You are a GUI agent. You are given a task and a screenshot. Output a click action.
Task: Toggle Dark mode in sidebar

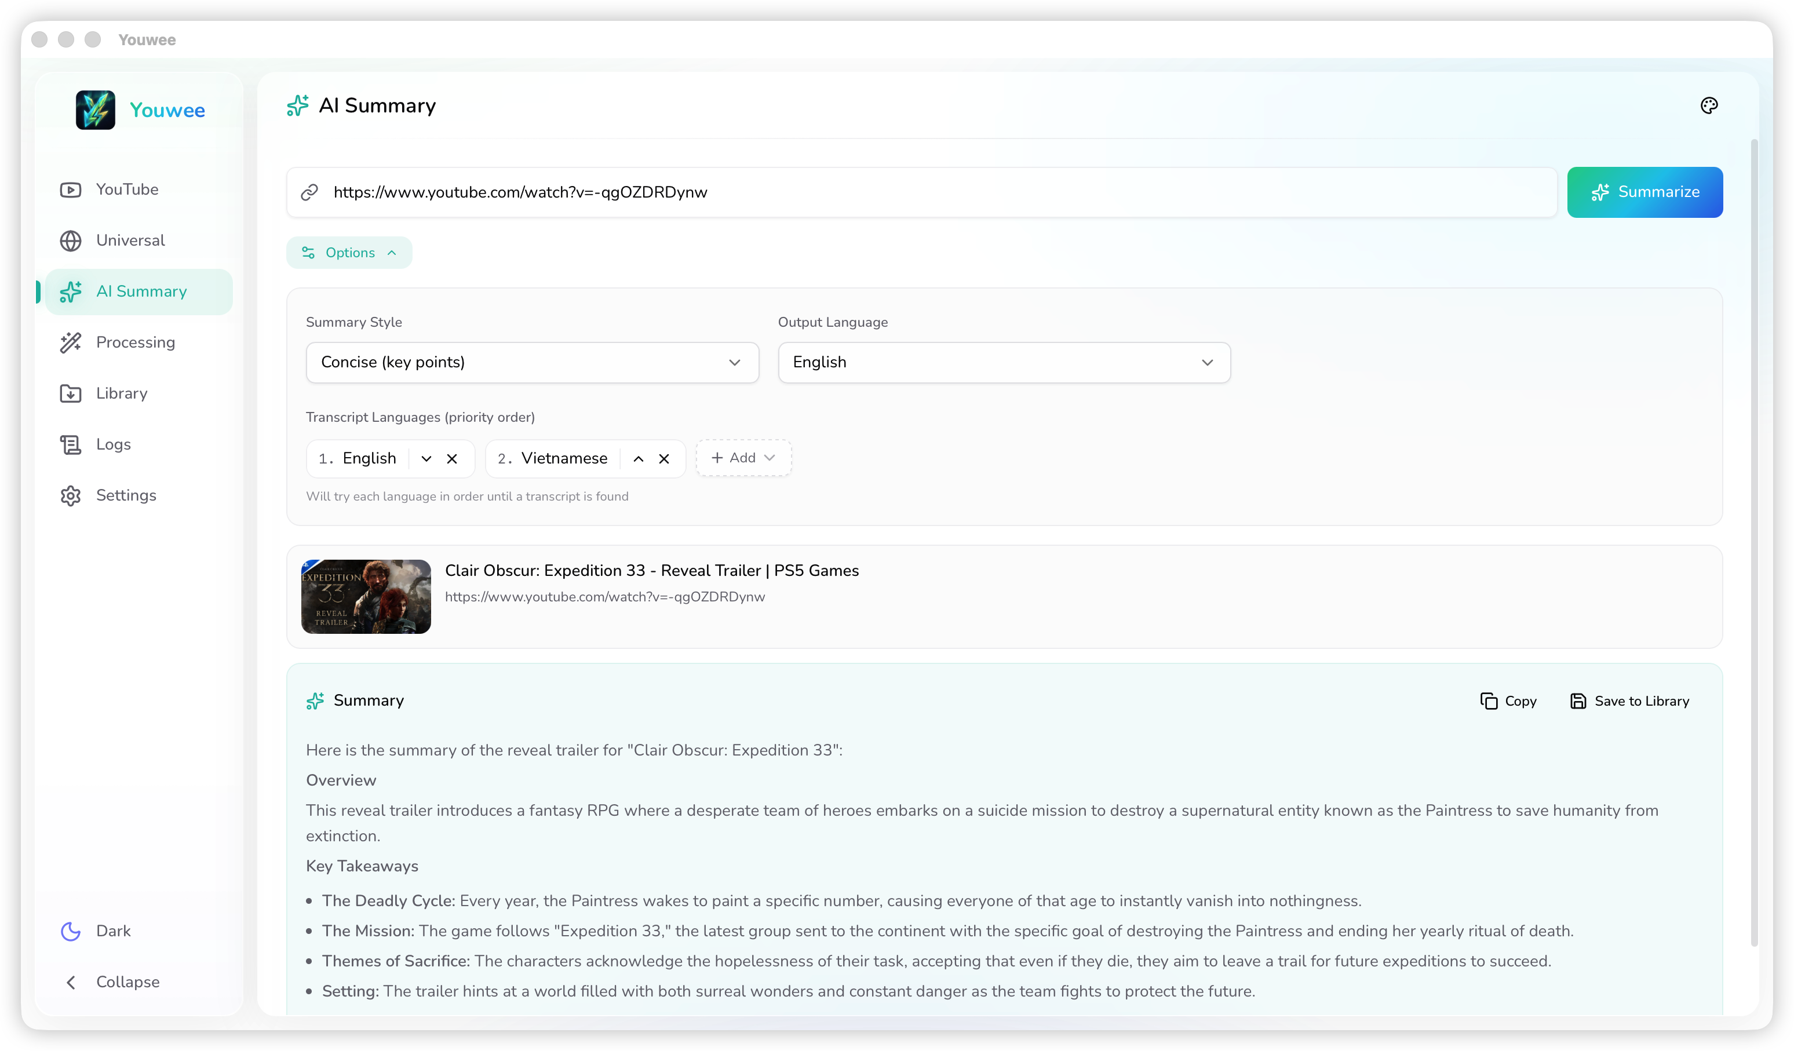pyautogui.click(x=112, y=930)
